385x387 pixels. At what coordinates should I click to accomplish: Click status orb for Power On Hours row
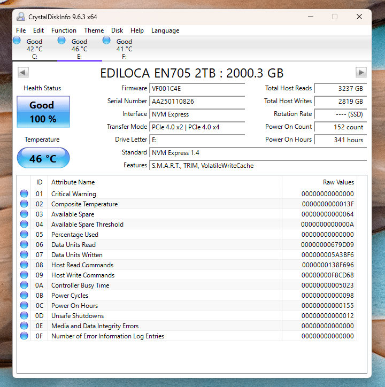[x=24, y=305]
